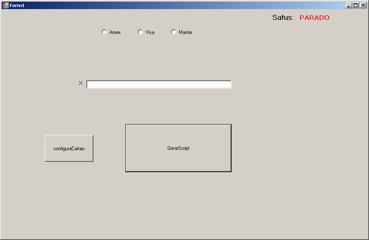Viewport: 369px width, 240px height.
Task: Click the X label beside the text box
Action: (81, 83)
